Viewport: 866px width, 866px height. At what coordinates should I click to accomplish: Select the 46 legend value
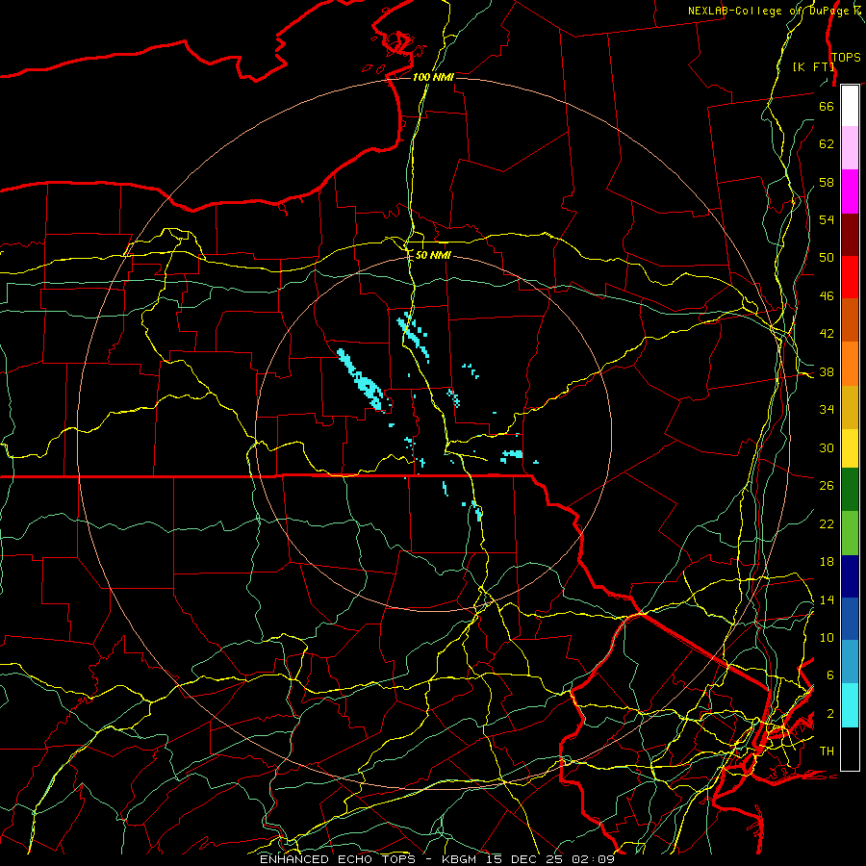click(827, 296)
